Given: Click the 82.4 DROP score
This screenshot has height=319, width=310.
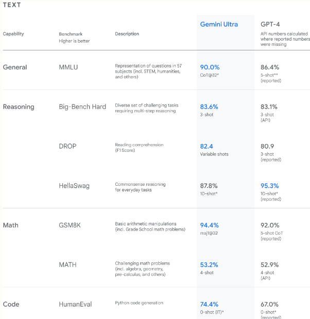Looking at the screenshot, I should click(206, 146).
